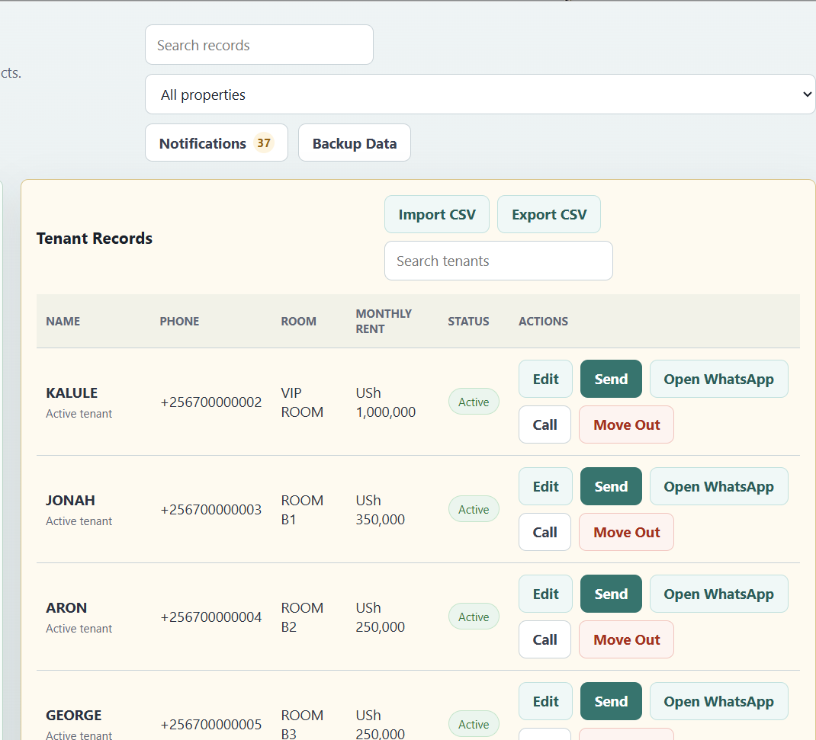816x740 pixels.
Task: Select tenant name KALULE
Action: point(72,392)
